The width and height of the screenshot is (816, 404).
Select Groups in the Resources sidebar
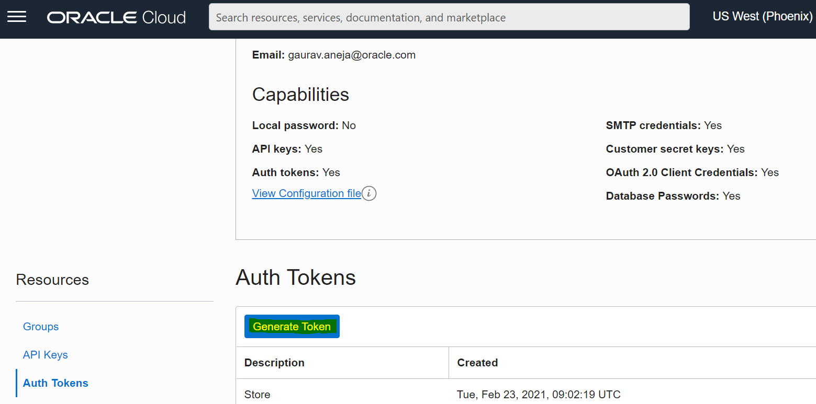coord(40,326)
